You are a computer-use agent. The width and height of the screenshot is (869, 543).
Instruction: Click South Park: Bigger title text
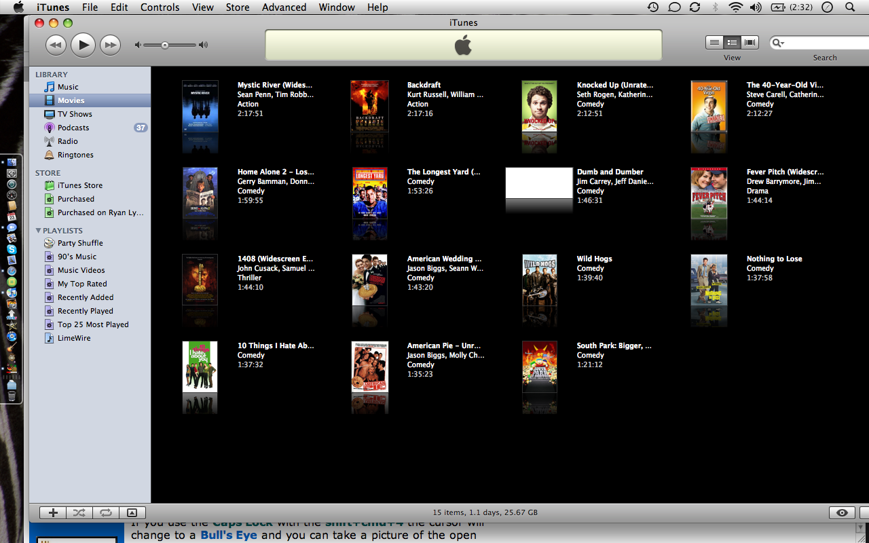pos(614,345)
